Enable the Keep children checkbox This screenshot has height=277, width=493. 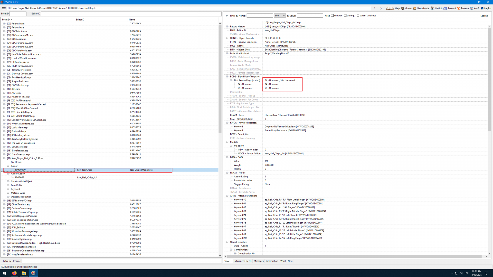pyautogui.click(x=332, y=16)
